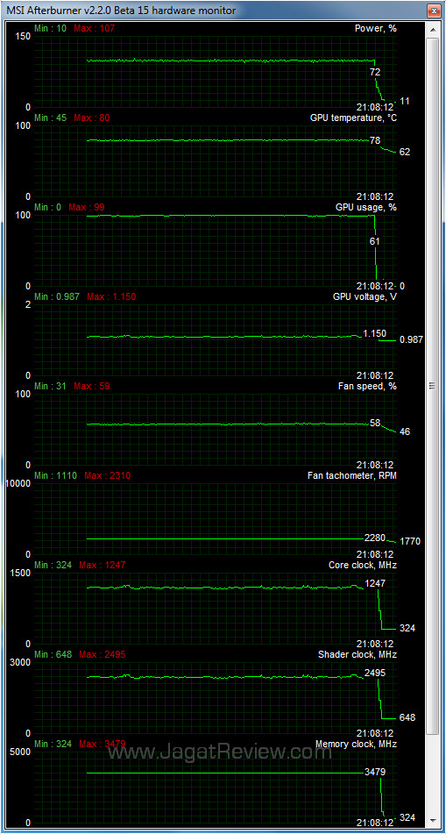Click "Max : 1247" core clock header

click(x=102, y=565)
